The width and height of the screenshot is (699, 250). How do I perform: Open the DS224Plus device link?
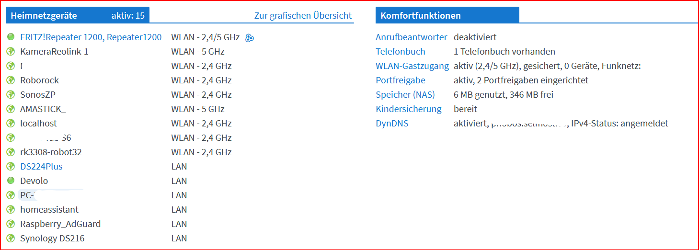pyautogui.click(x=41, y=167)
